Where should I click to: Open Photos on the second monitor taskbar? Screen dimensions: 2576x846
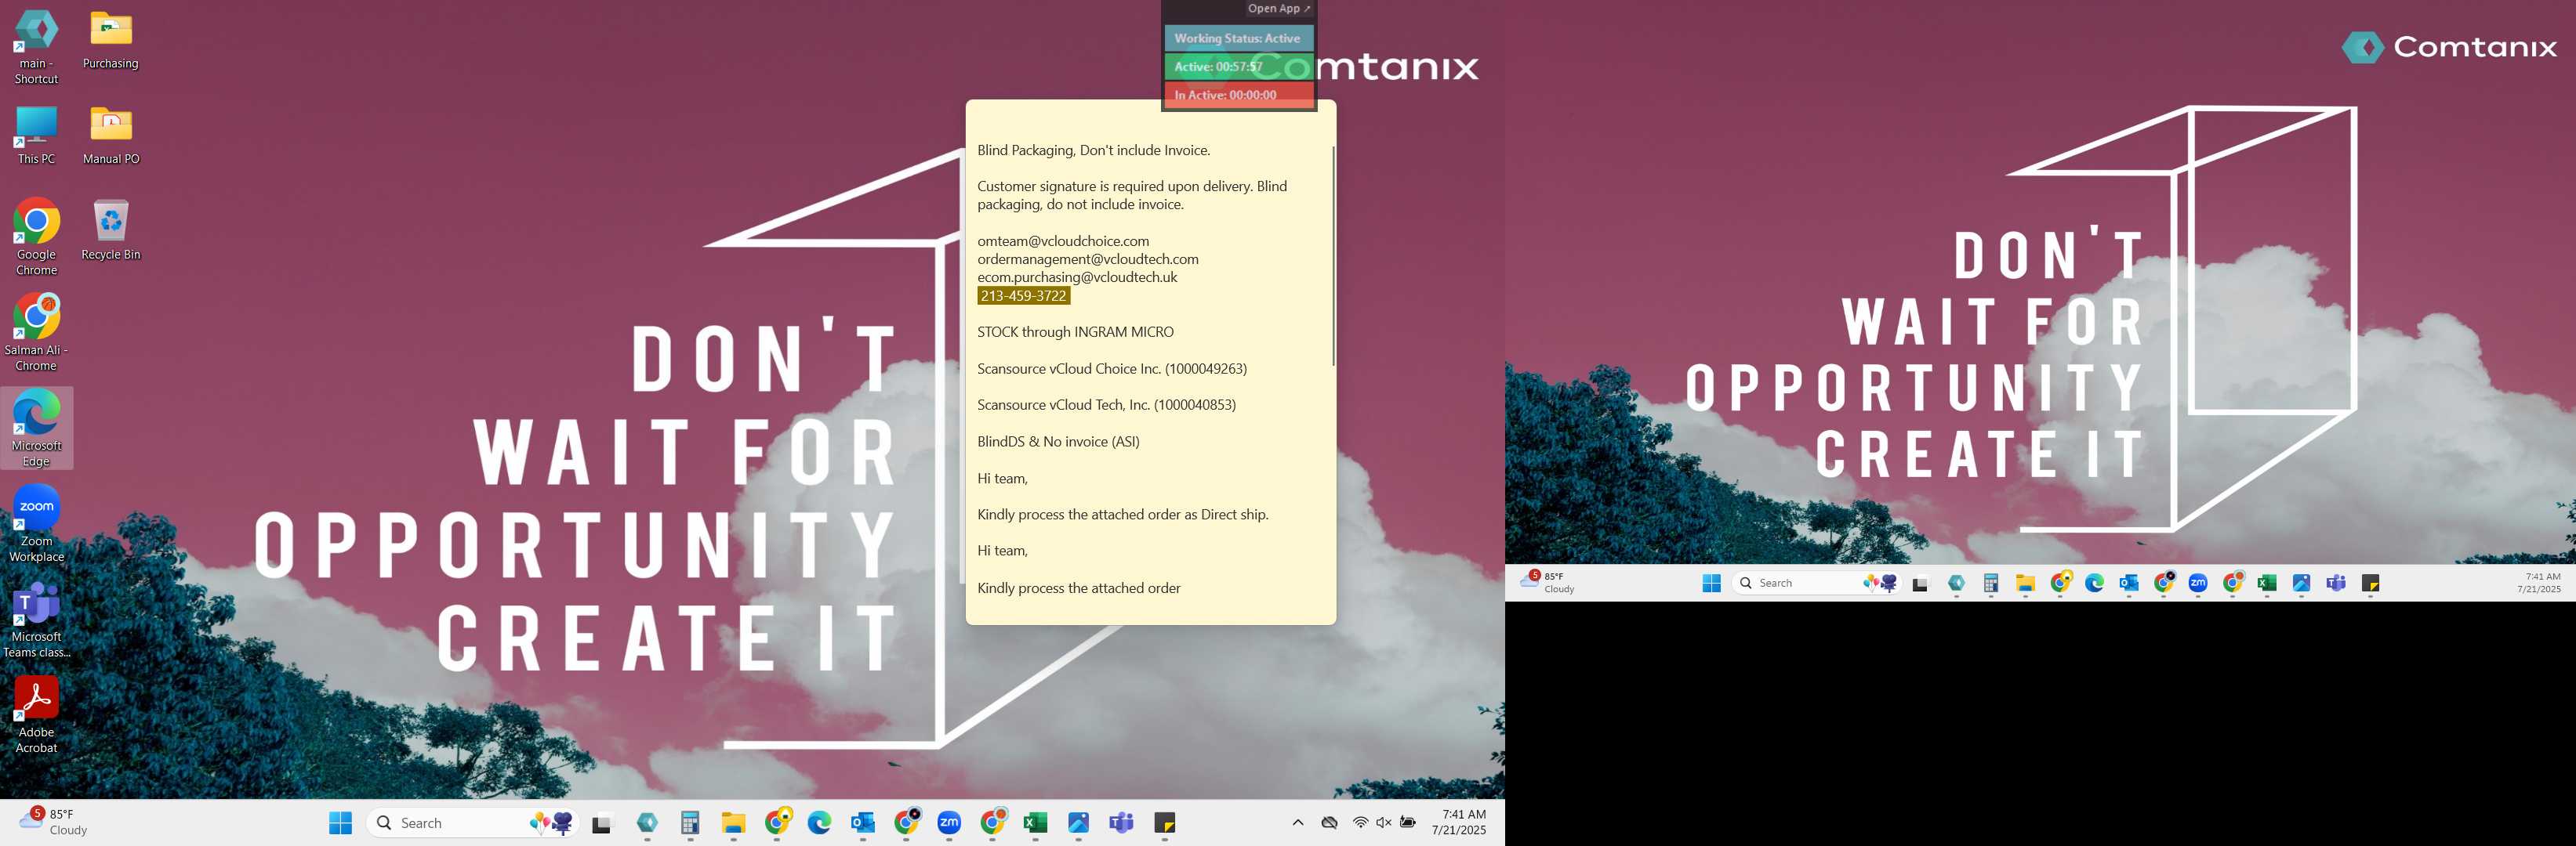pyautogui.click(x=2302, y=584)
